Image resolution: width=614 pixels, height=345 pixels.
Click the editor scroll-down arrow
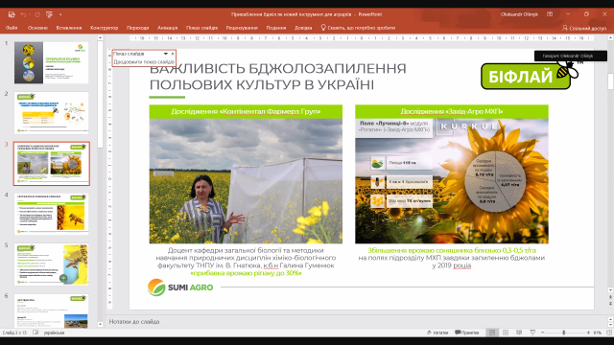(610, 290)
